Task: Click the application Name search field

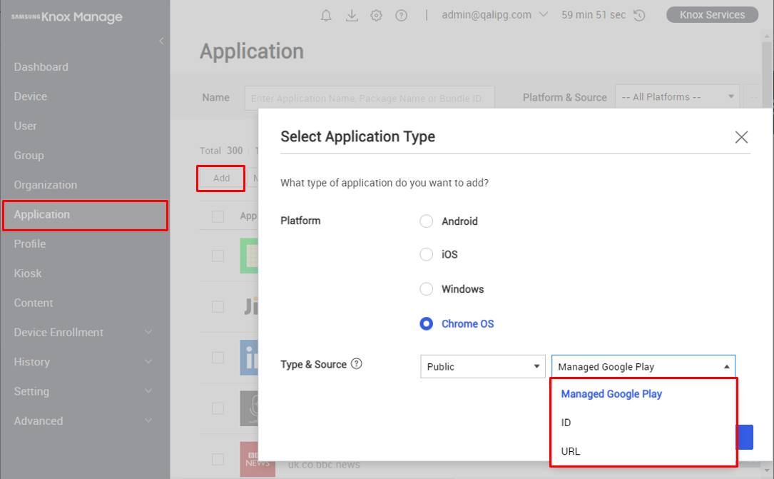Action: coord(369,99)
